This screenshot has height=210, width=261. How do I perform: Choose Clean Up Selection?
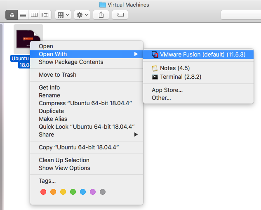pyautogui.click(x=87, y=160)
